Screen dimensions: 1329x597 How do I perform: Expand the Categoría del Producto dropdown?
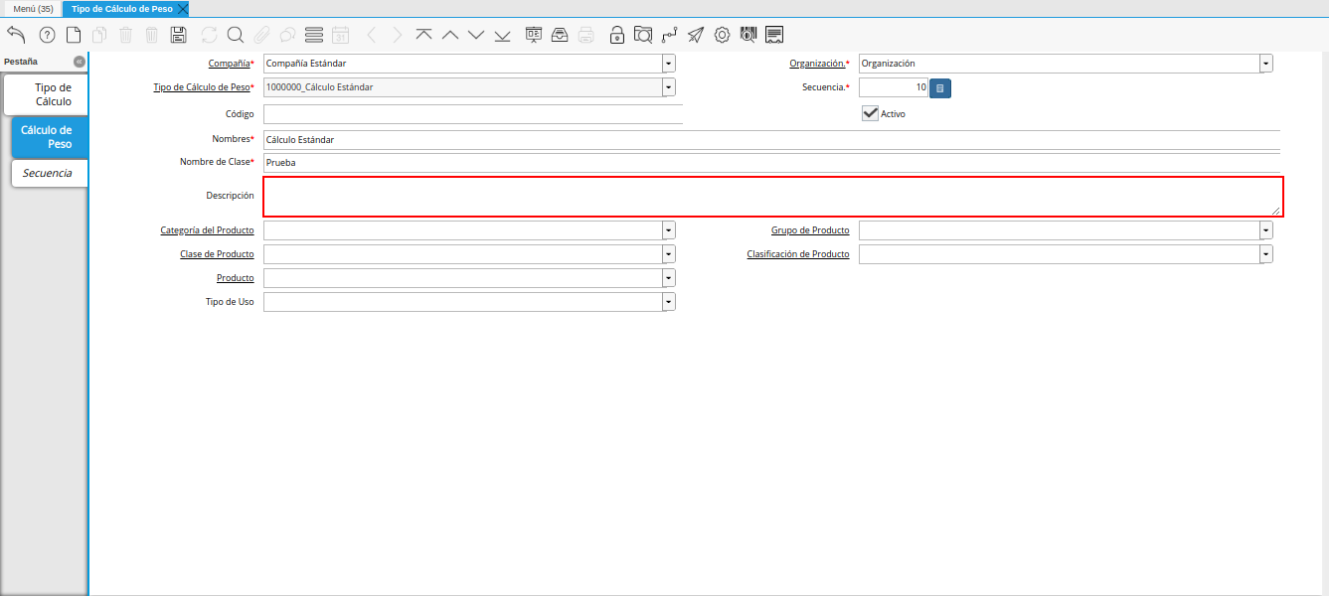click(669, 230)
